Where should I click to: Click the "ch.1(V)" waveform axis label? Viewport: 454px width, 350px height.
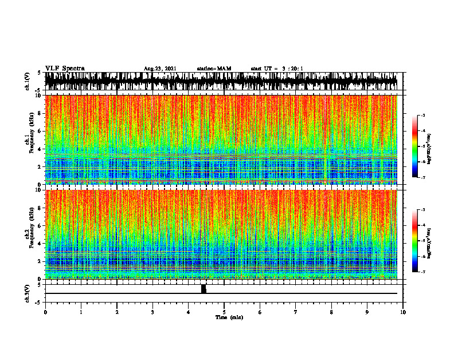(28, 81)
